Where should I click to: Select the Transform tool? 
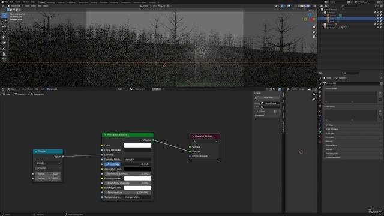coord(4,43)
